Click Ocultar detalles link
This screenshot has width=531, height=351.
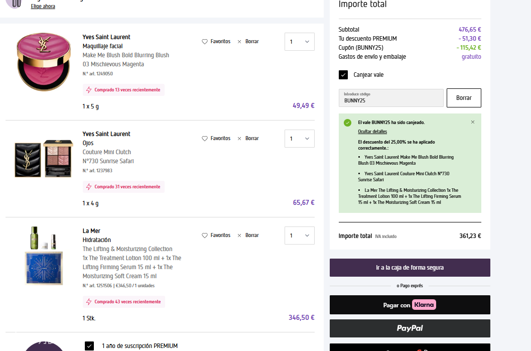click(372, 132)
